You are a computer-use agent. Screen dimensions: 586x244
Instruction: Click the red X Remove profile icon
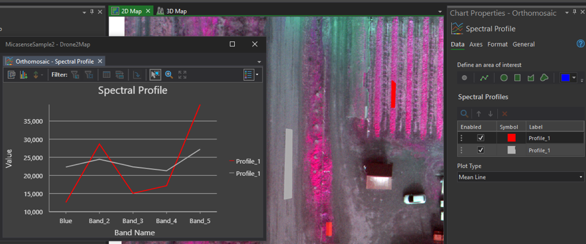[504, 114]
